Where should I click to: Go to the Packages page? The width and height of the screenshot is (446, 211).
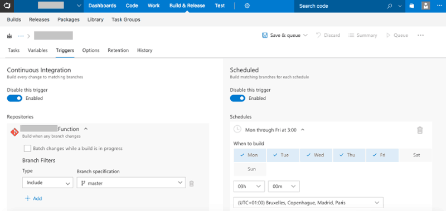[69, 19]
